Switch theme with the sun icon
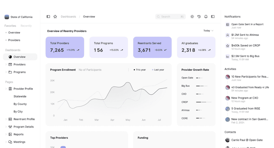The width and height of the screenshot is (274, 148). (192, 17)
